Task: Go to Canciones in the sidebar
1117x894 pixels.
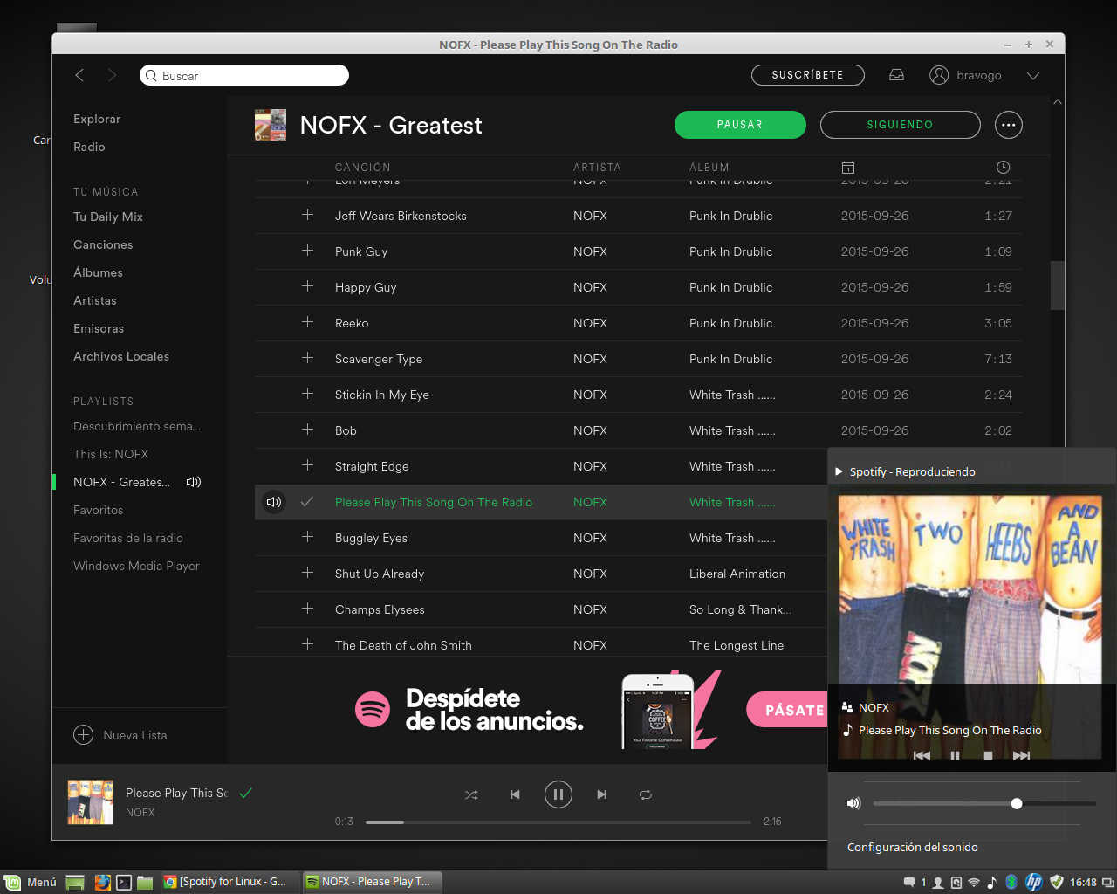Action: click(103, 244)
